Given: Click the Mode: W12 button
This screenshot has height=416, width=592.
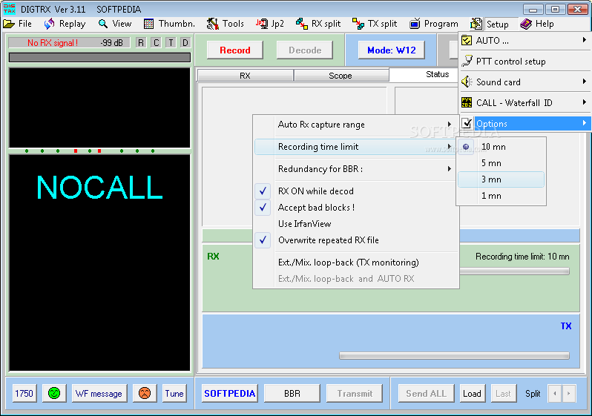Looking at the screenshot, I should (x=391, y=50).
